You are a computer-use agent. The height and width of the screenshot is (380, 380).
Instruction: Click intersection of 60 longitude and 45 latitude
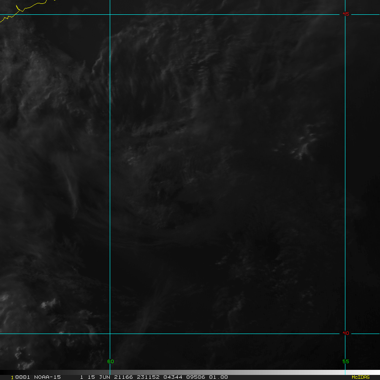(x=110, y=15)
